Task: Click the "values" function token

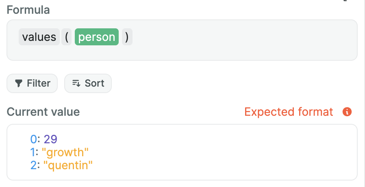Action: click(x=39, y=37)
